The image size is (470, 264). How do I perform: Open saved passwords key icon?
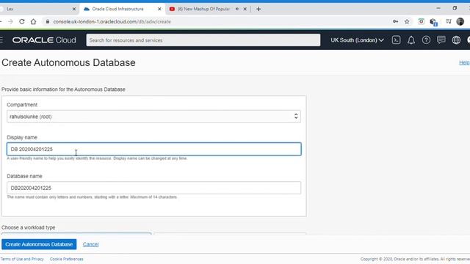[395, 21]
